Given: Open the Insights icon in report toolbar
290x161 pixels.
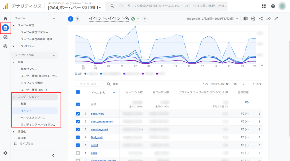Looking at the screenshot, I should click(x=253, y=19).
